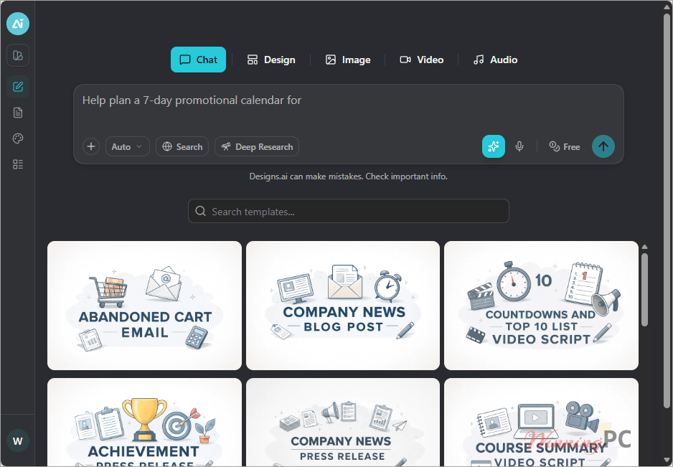Select the new chat compose icon

click(x=18, y=87)
